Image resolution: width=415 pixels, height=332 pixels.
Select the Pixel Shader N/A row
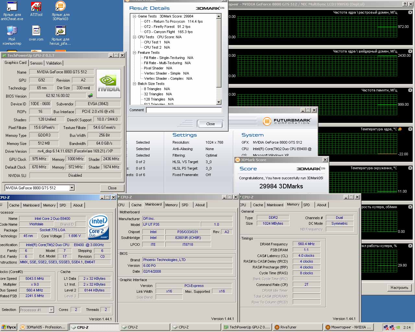[x=158, y=68]
